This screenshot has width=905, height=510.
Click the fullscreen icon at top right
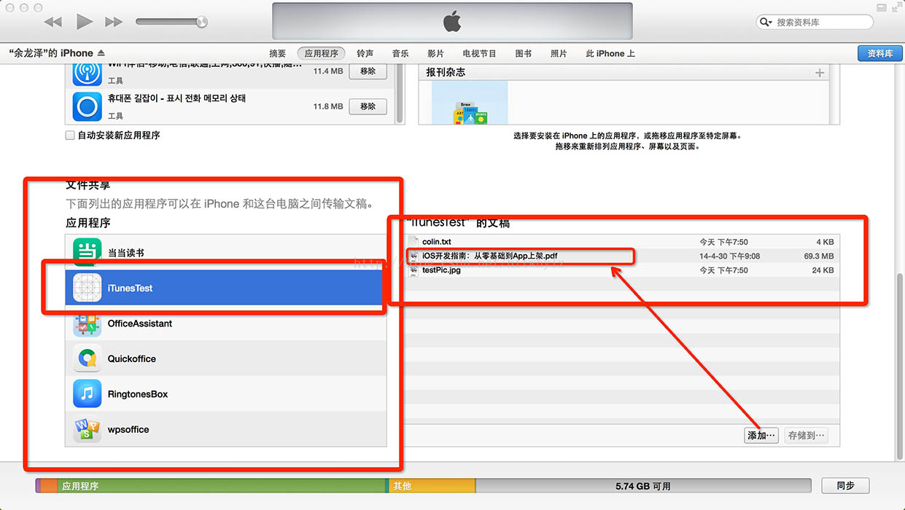tap(896, 8)
